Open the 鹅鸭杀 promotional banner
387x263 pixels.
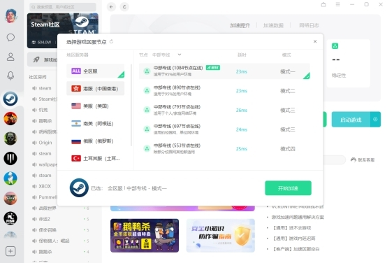pos(145,235)
